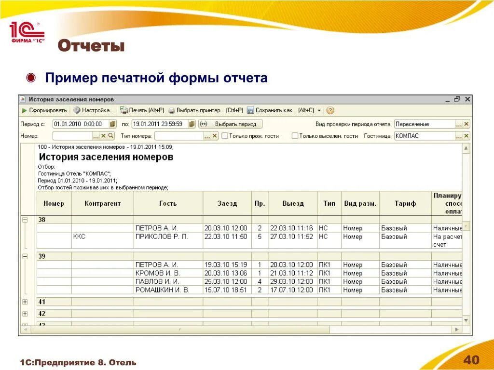Viewport: 494px width, 370px height.
Task: Clear the Тип номера field
Action: tap(215, 136)
